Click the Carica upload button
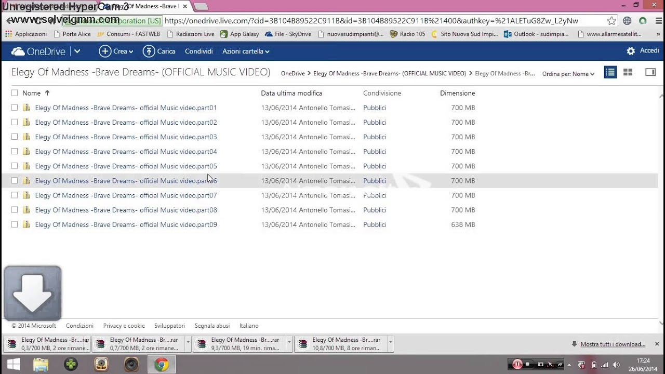This screenshot has width=665, height=374. 159,51
